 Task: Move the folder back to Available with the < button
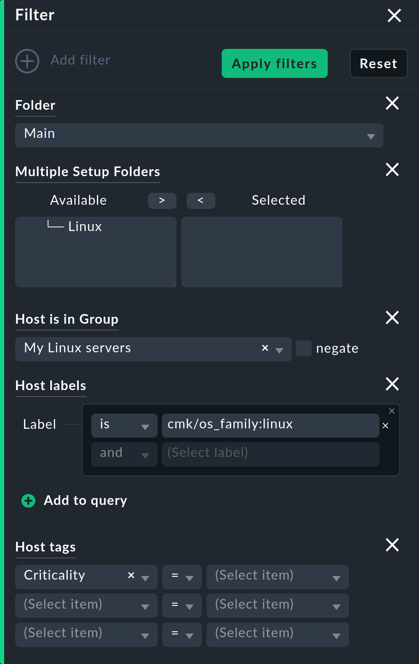point(201,201)
